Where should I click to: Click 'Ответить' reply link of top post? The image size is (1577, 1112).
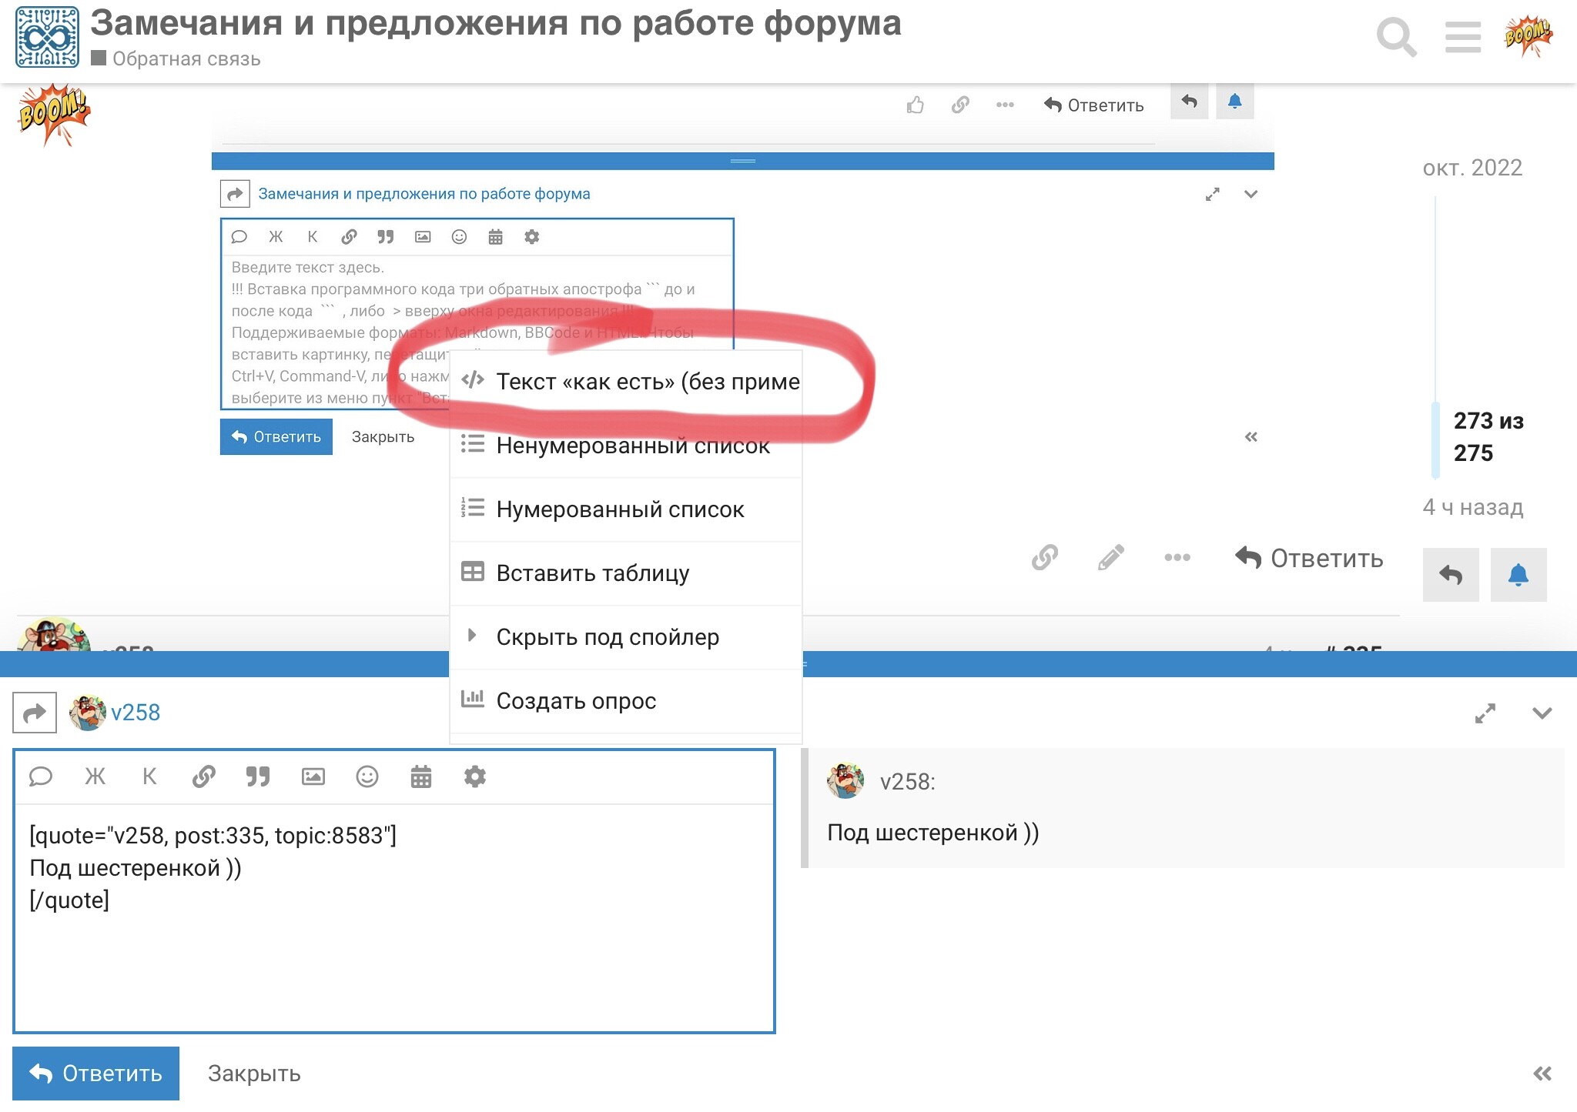[x=1094, y=105]
